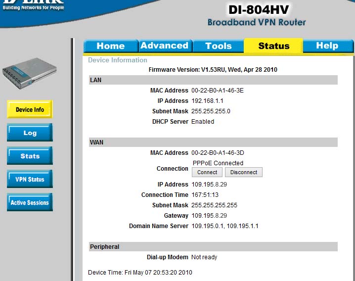Switch to the Advanced tab
The width and height of the screenshot is (355, 281).
165,46
